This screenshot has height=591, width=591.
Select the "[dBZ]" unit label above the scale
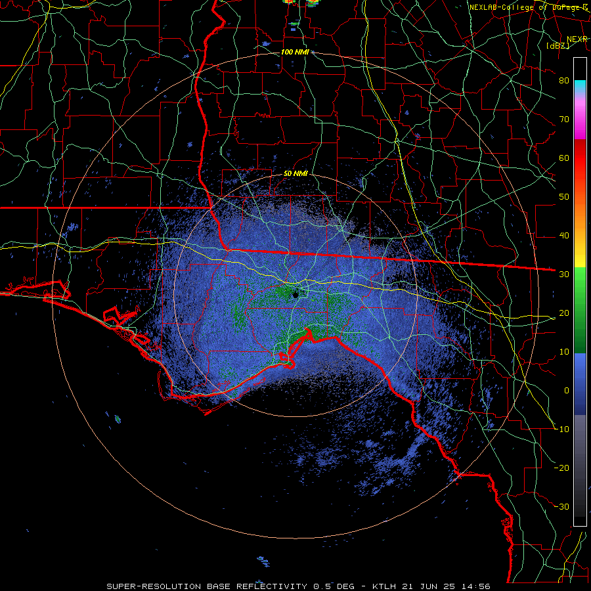pyautogui.click(x=558, y=45)
